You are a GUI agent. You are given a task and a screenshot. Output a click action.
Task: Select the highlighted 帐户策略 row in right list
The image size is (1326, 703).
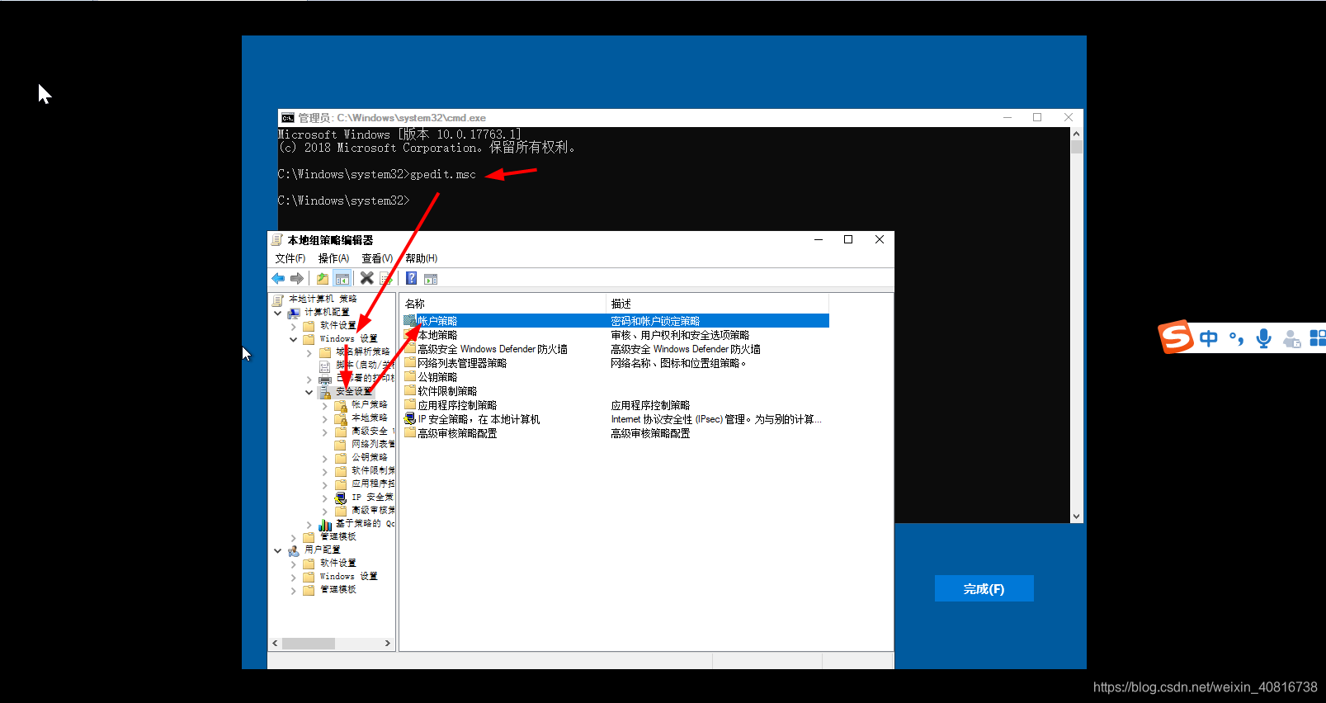(616, 321)
